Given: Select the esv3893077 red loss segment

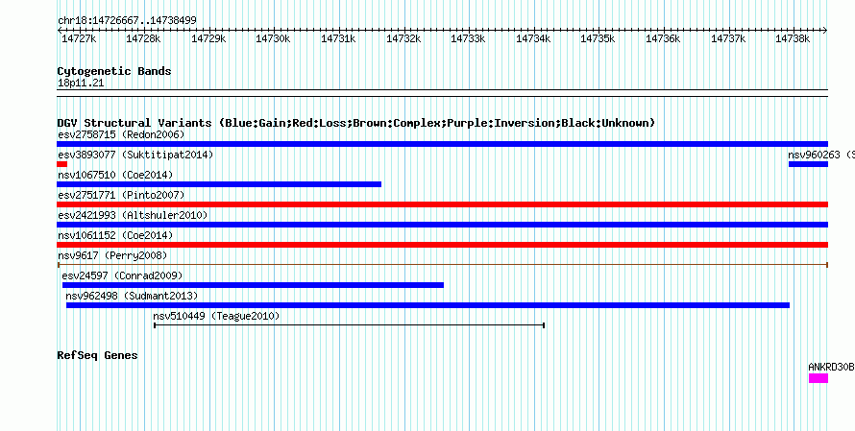Looking at the screenshot, I should tap(62, 164).
